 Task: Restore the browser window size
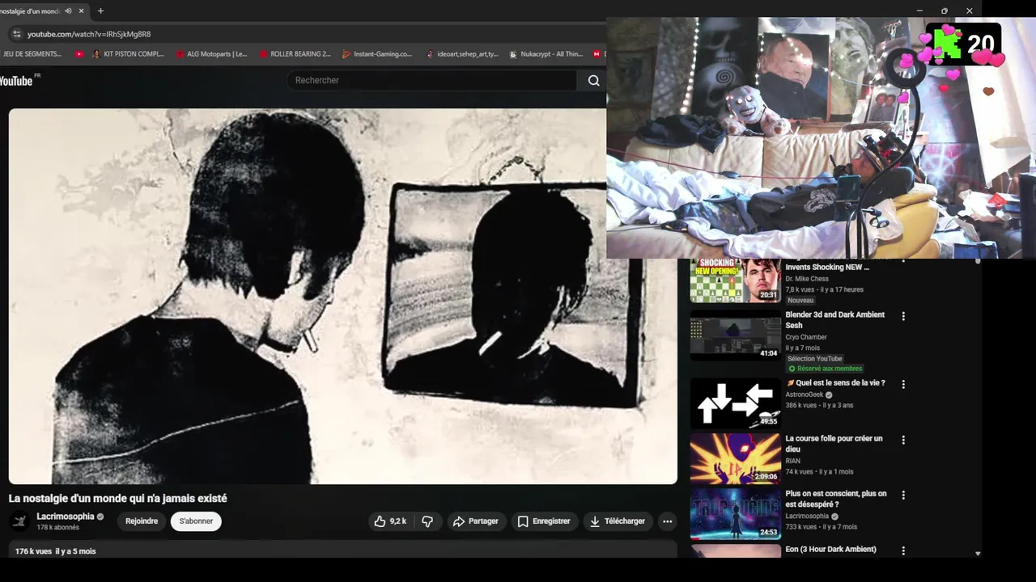click(x=945, y=11)
